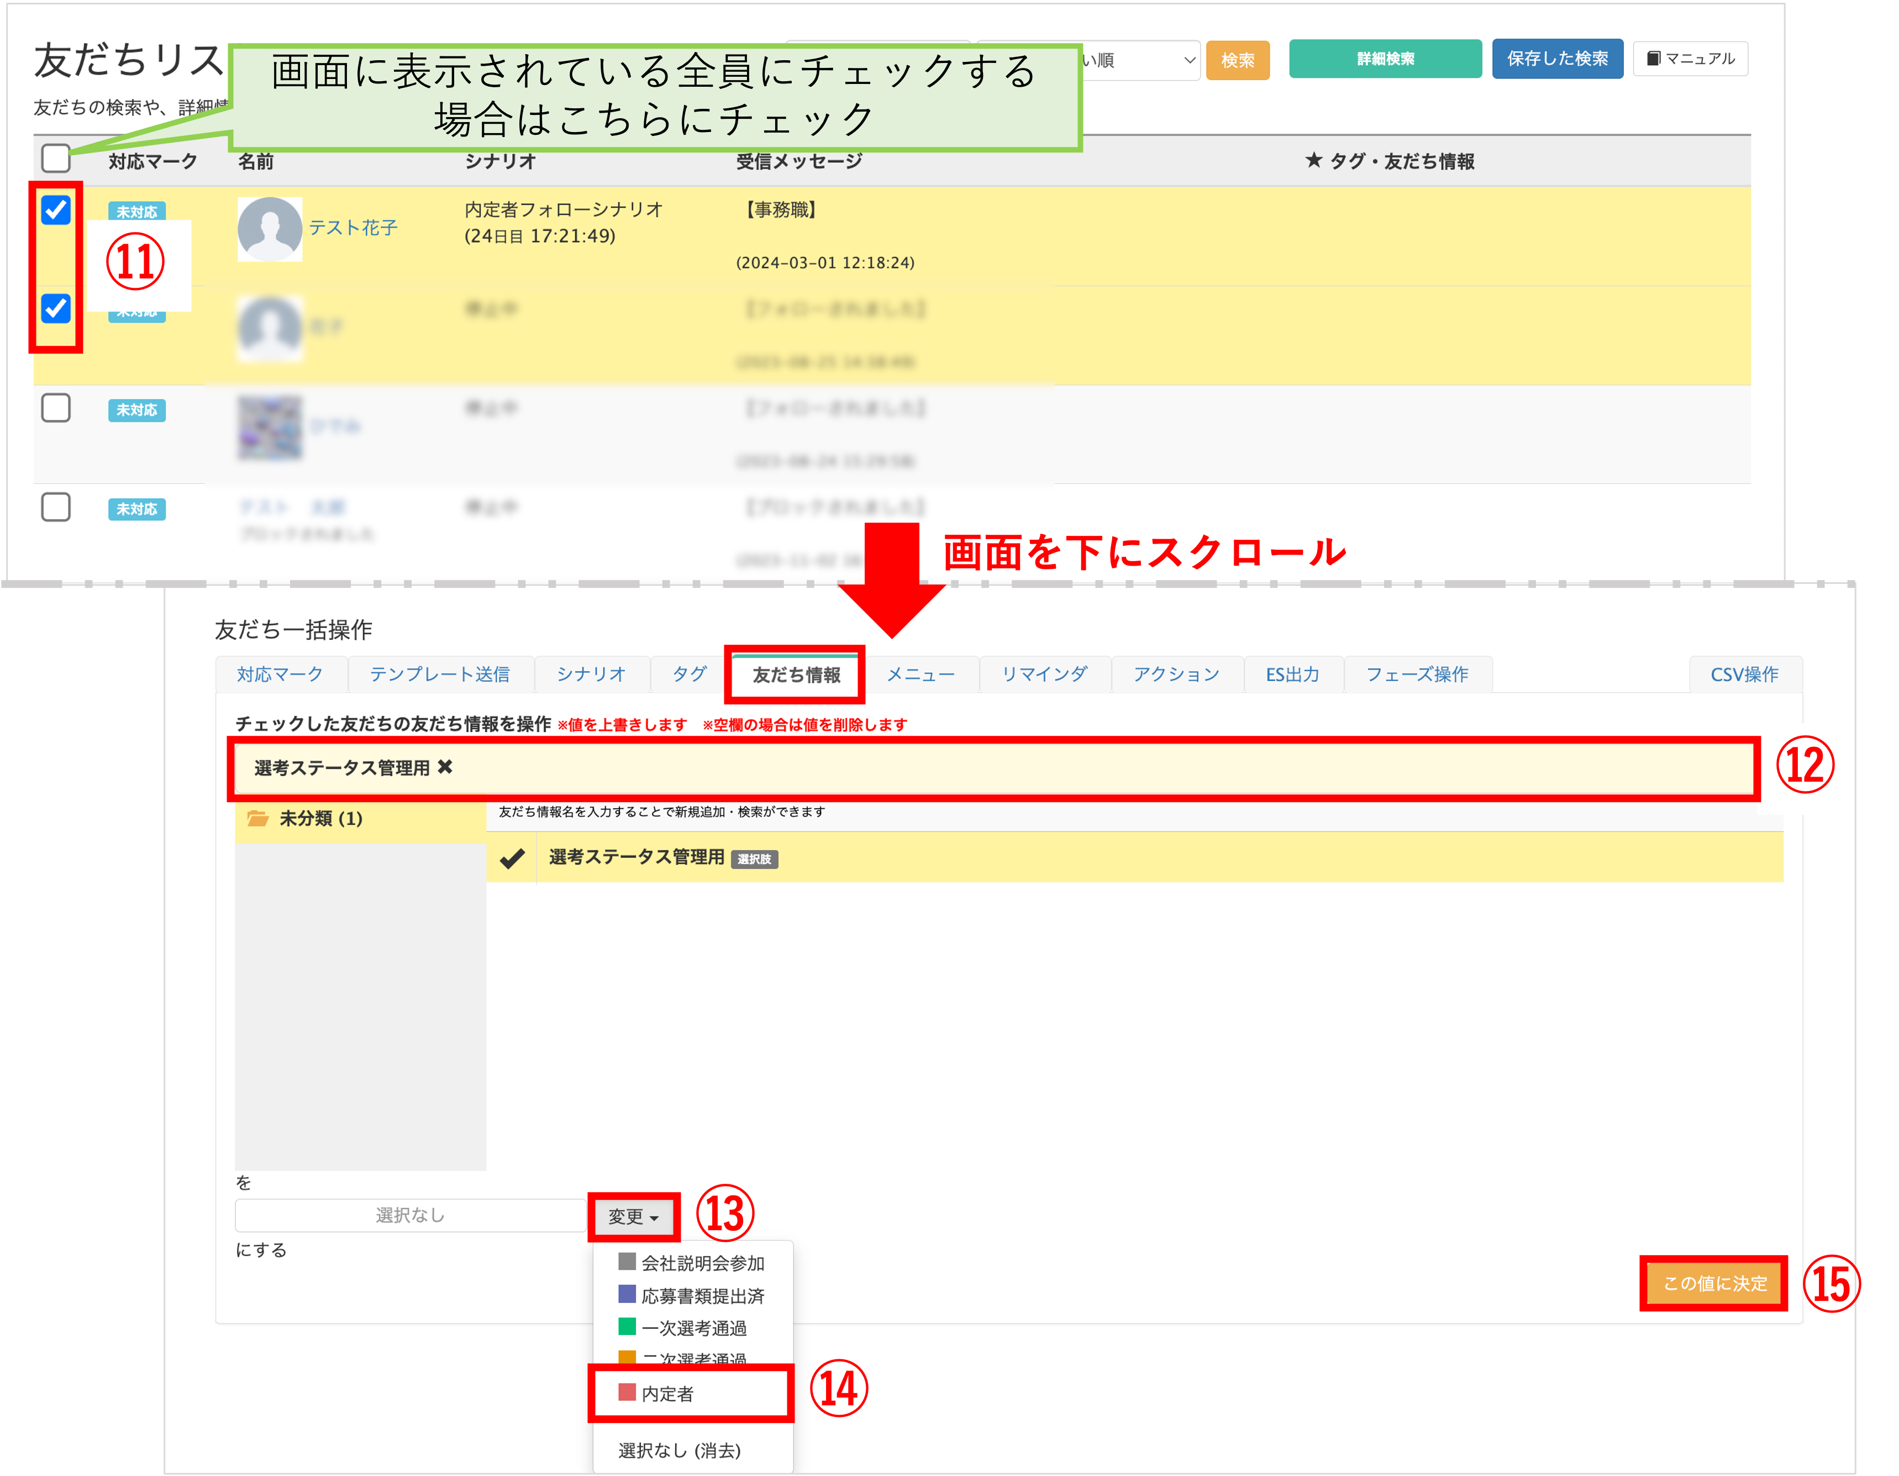This screenshot has width=1899, height=1476.
Task: Click the checkmark icon beside 選考ステータス管理用
Action: coord(511,858)
